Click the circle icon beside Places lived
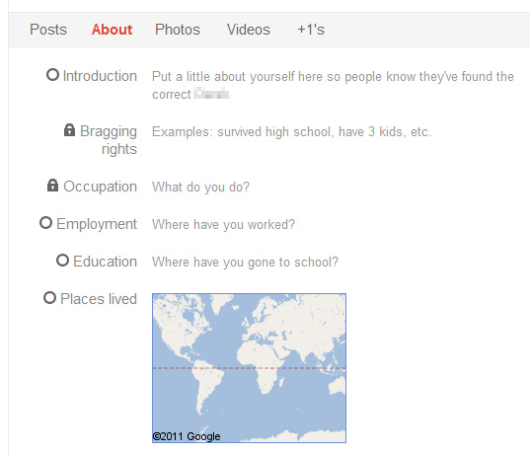 point(49,298)
